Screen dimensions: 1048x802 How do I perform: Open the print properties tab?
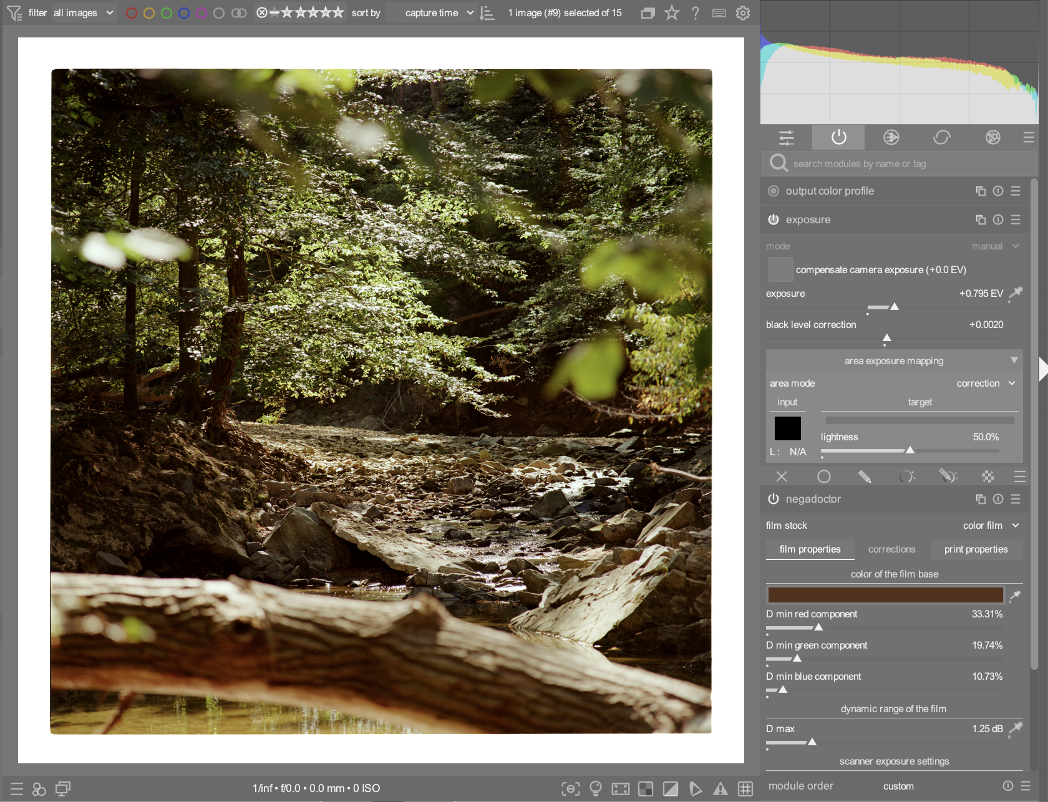click(976, 549)
